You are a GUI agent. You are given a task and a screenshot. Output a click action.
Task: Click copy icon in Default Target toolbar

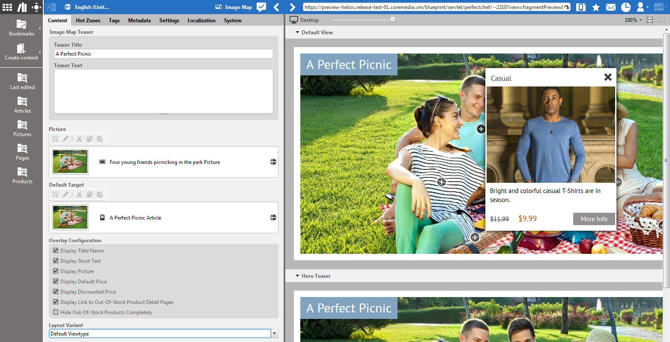tap(90, 194)
